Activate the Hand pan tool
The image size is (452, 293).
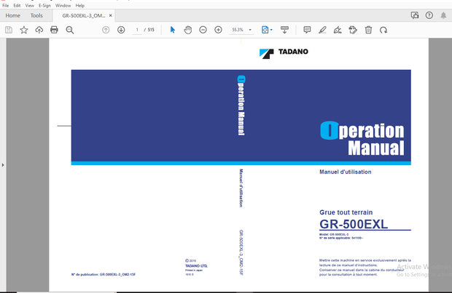tap(188, 30)
